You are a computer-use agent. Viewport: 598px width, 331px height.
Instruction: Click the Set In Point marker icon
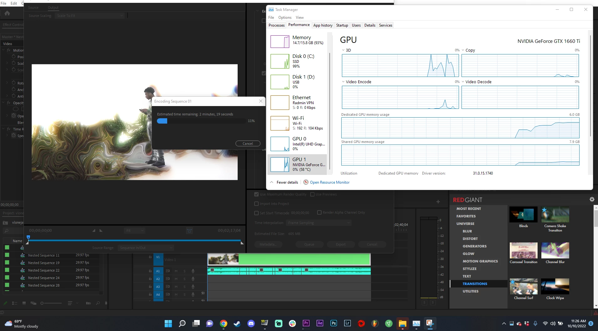(x=94, y=231)
